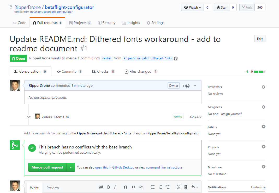Open the Watch dropdown
Screen dimensions: 279x193
coord(193,8)
